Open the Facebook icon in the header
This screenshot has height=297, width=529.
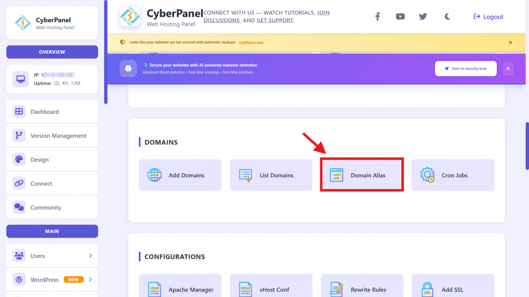pos(377,16)
